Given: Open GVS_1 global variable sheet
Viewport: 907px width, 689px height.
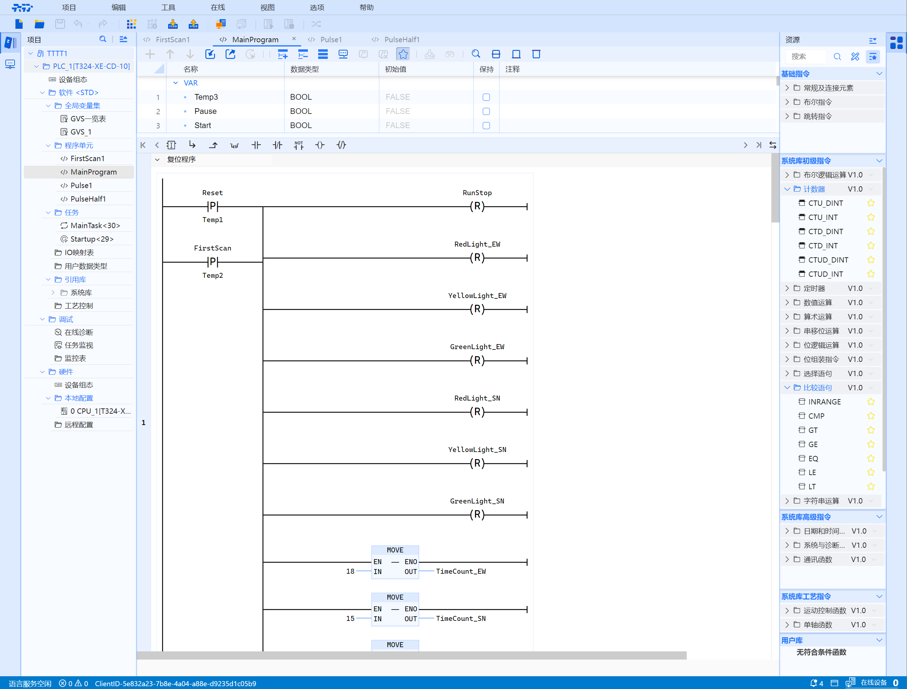Looking at the screenshot, I should (81, 132).
